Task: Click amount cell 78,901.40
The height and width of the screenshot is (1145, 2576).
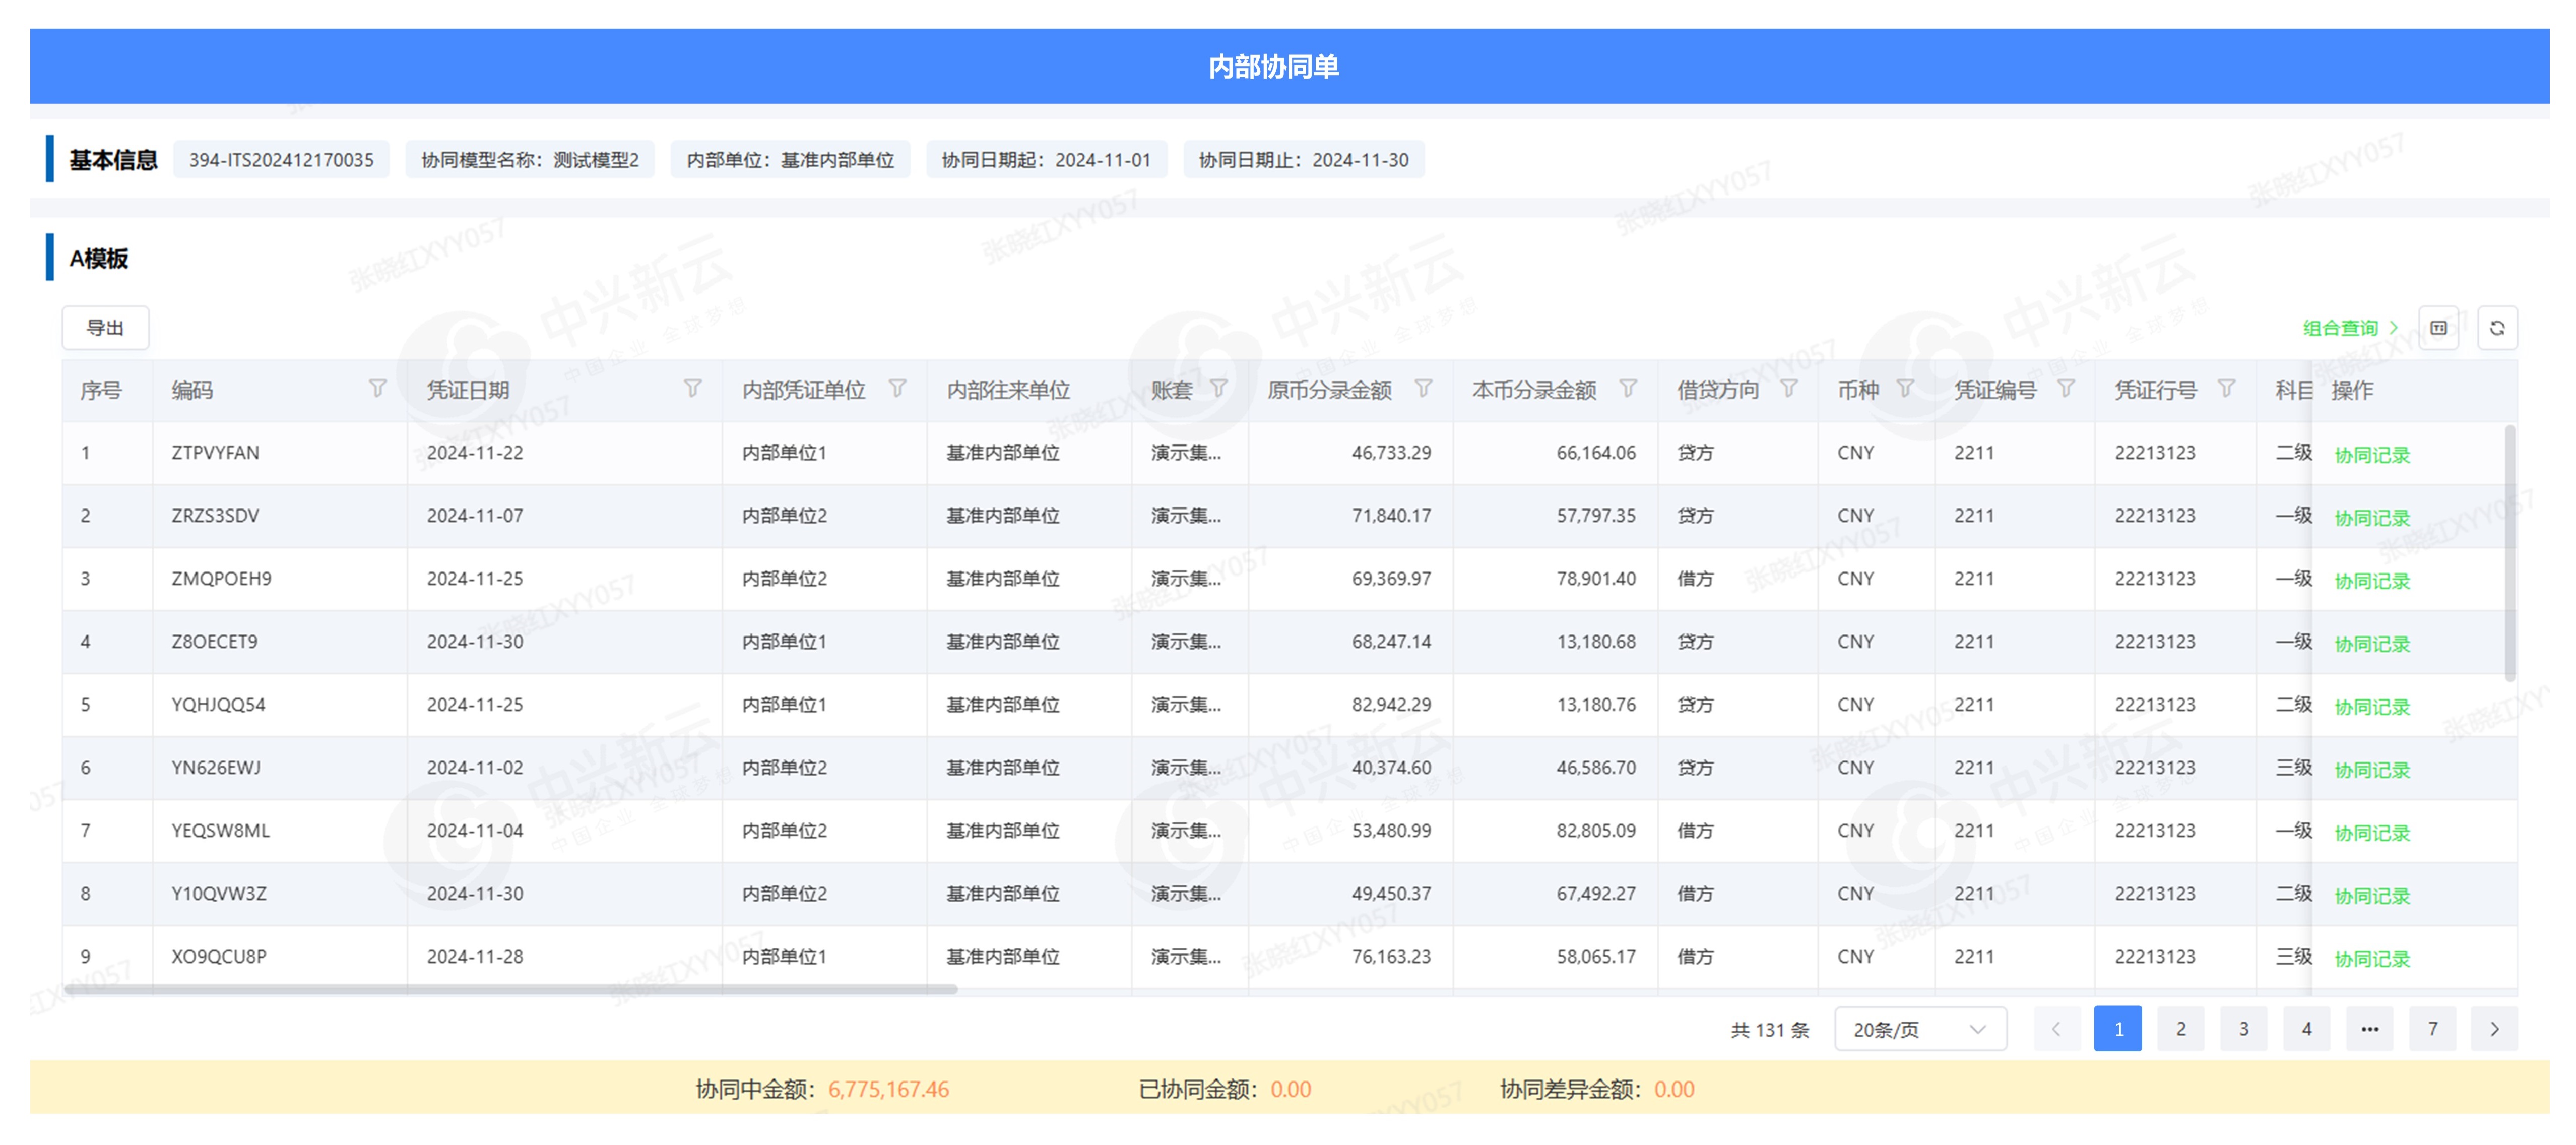Action: (1596, 579)
